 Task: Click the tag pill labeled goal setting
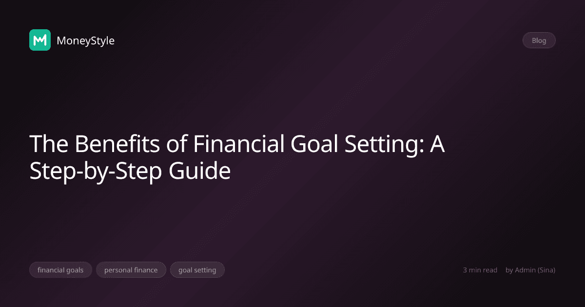(197, 269)
